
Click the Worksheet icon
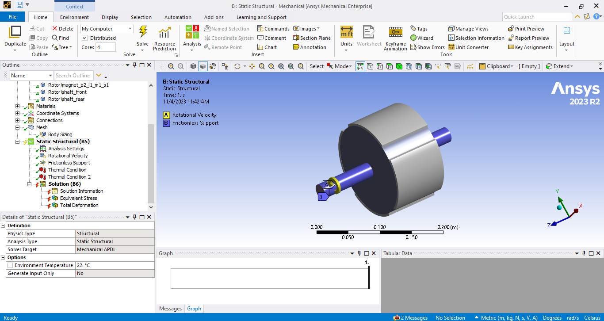point(369,32)
